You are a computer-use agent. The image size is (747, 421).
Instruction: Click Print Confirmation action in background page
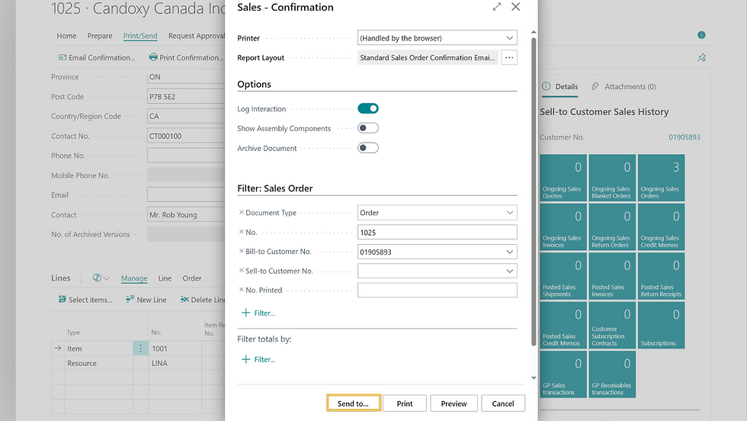click(x=186, y=57)
